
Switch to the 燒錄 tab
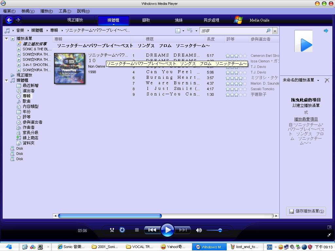[x=179, y=20]
